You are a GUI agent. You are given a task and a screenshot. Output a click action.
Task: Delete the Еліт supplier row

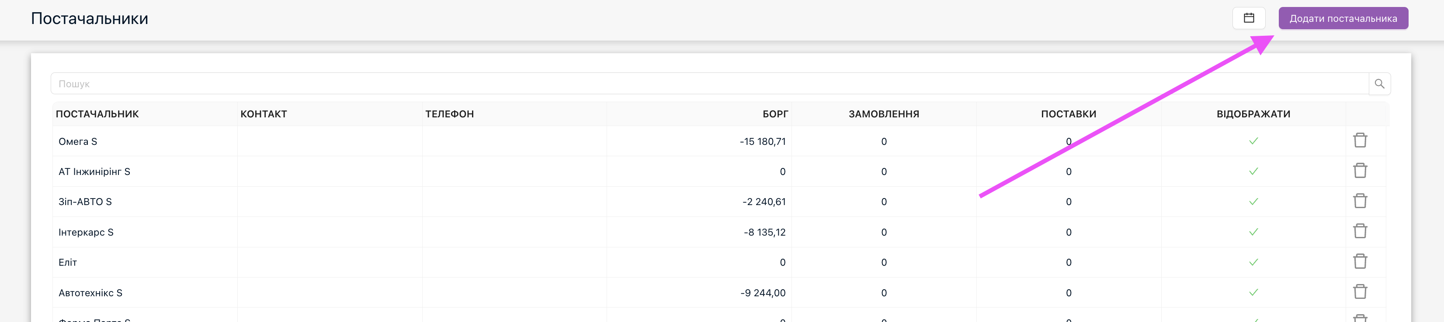(1360, 261)
